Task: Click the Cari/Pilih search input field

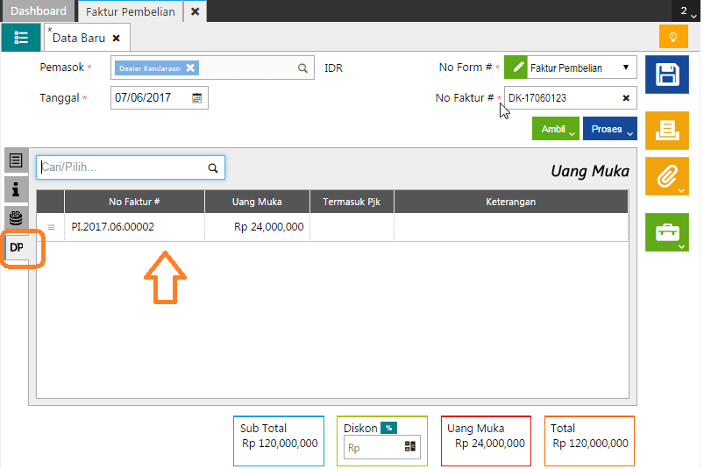Action: coord(122,167)
